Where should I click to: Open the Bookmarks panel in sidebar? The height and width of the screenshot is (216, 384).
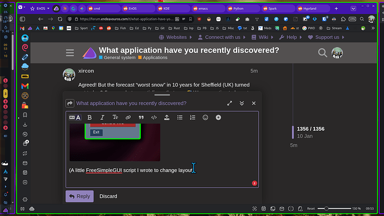pos(25,115)
